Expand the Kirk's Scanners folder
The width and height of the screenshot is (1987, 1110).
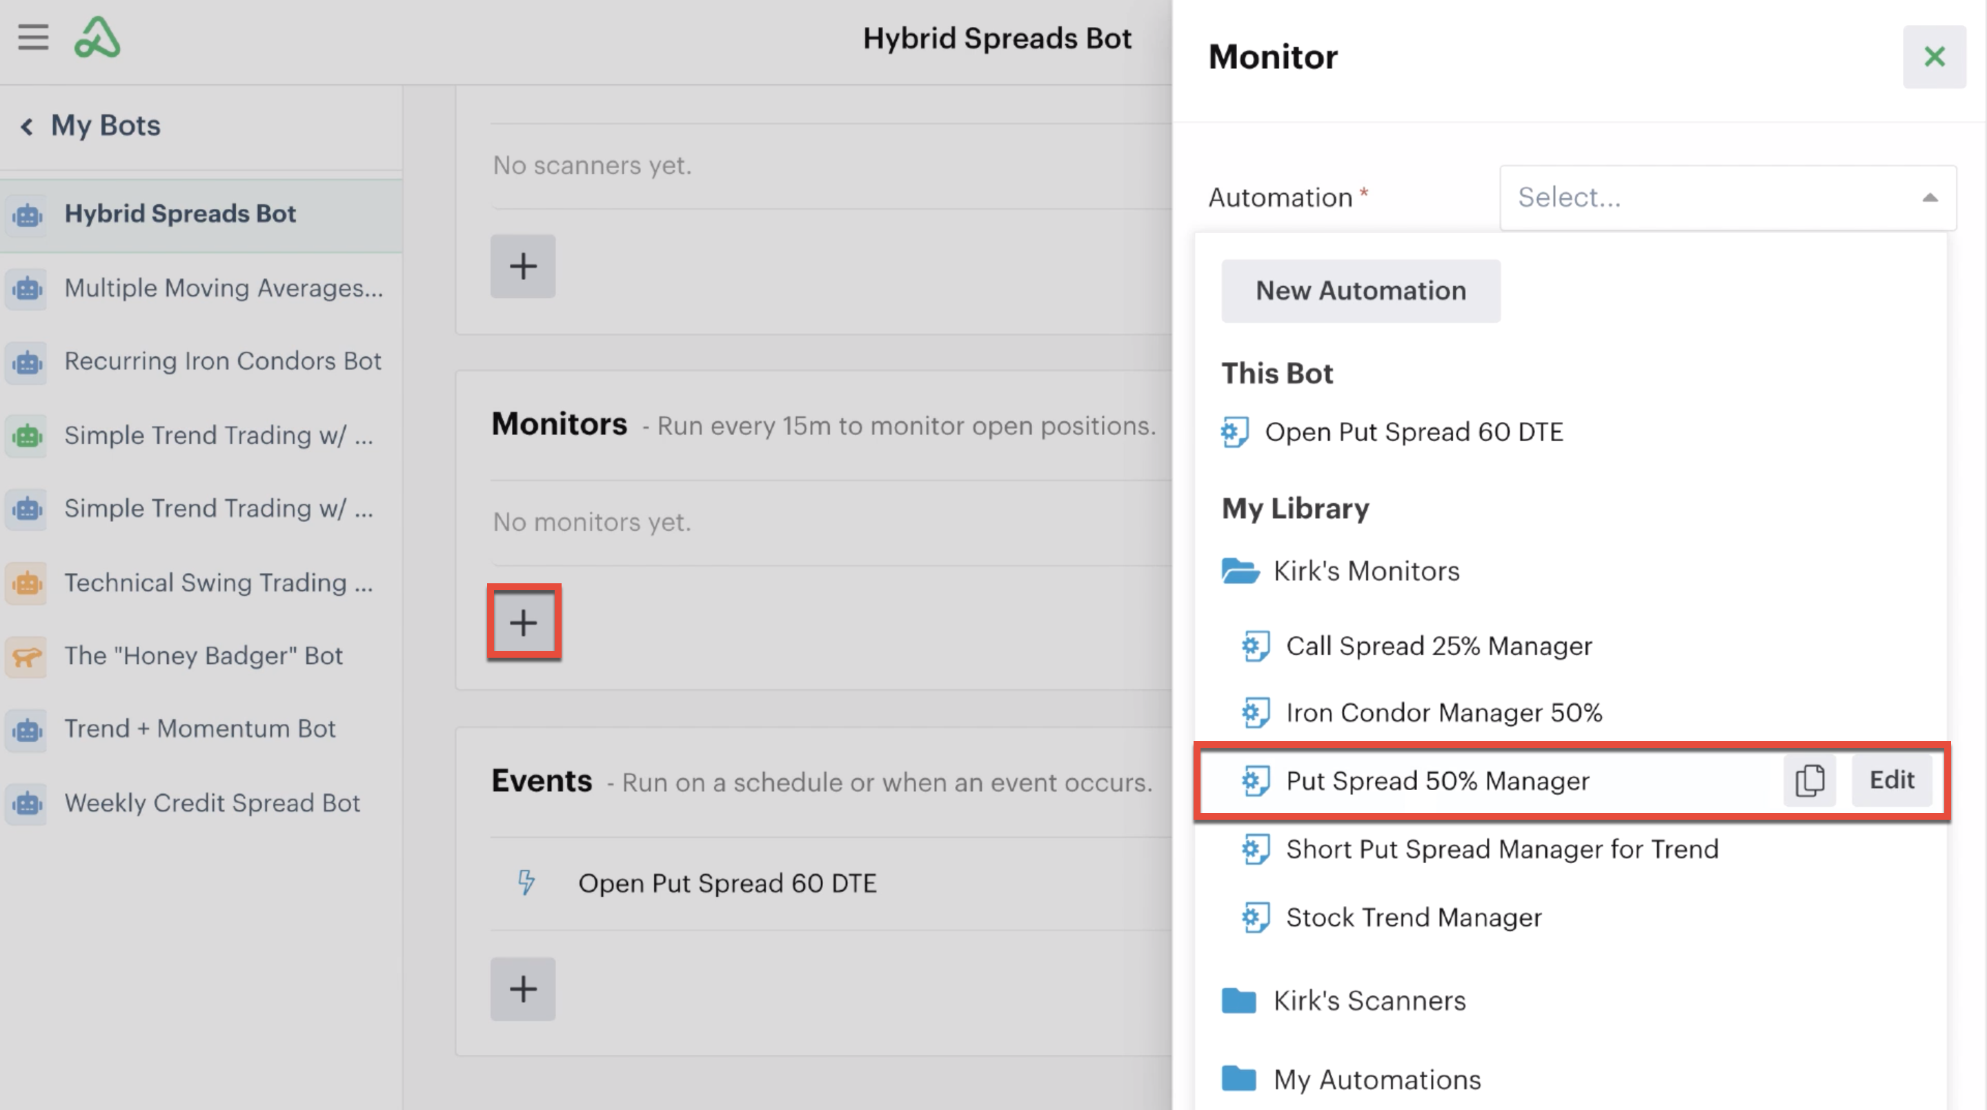tap(1369, 1000)
